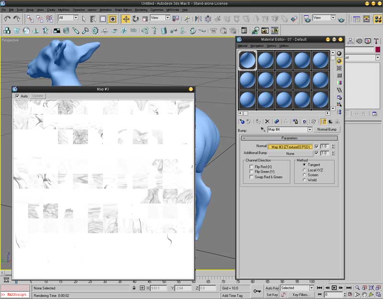The width and height of the screenshot is (383, 299).
Task: Enable Flip Green (Y) checkbox
Action: [x=251, y=172]
